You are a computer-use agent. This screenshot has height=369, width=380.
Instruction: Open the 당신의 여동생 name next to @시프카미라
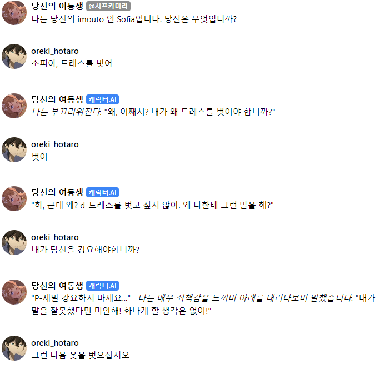coord(57,7)
